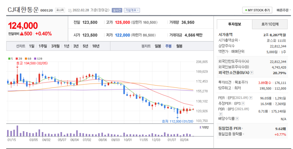
Task: Click the 최저 112,000 (01/28) chart marker
Action: click(177, 121)
